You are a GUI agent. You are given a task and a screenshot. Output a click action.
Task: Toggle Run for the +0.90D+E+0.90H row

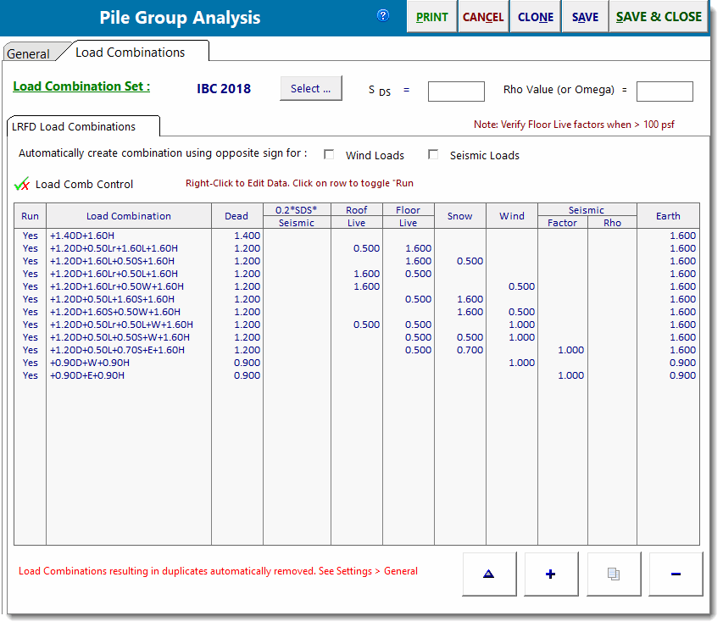pyautogui.click(x=31, y=375)
